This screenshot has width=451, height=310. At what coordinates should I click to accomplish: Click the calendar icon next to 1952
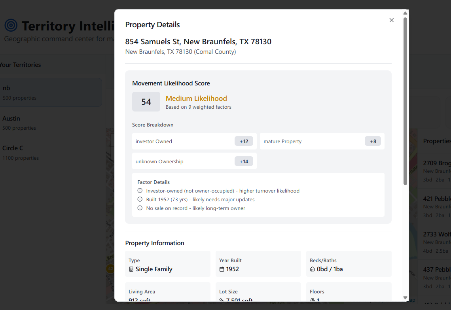pos(222,269)
